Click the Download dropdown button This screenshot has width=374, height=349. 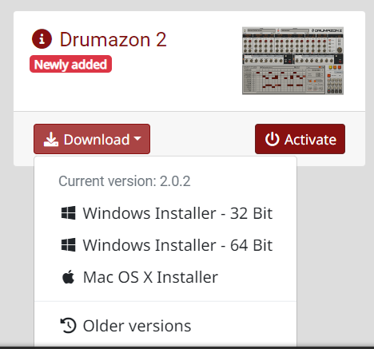[92, 139]
